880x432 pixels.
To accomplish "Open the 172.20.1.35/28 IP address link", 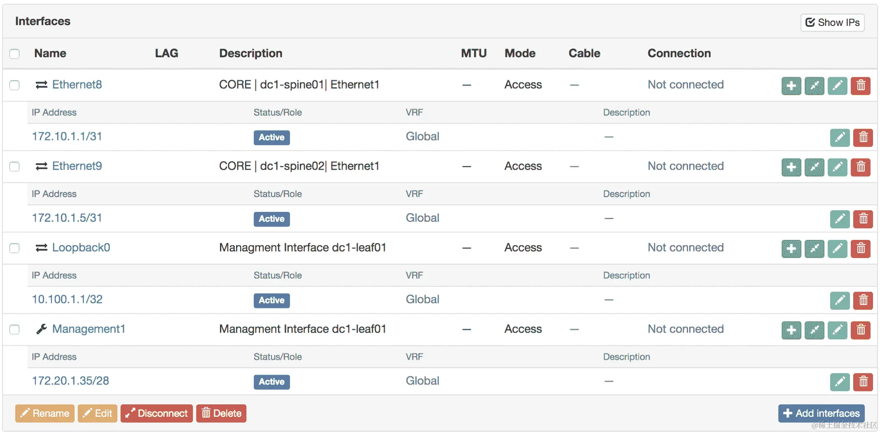I will coord(70,381).
